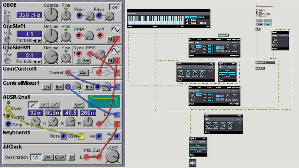Click the receive~ fb object box
The width and height of the screenshot is (299, 168).
tap(223, 35)
